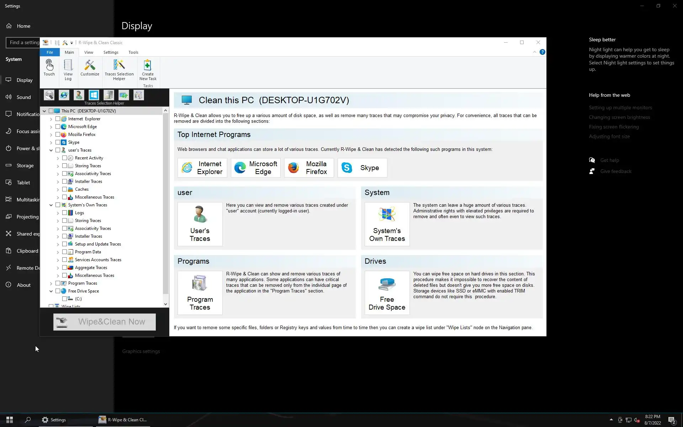Click the navigation tree scrollbar down arrow
This screenshot has height=427, width=683.
165,304
